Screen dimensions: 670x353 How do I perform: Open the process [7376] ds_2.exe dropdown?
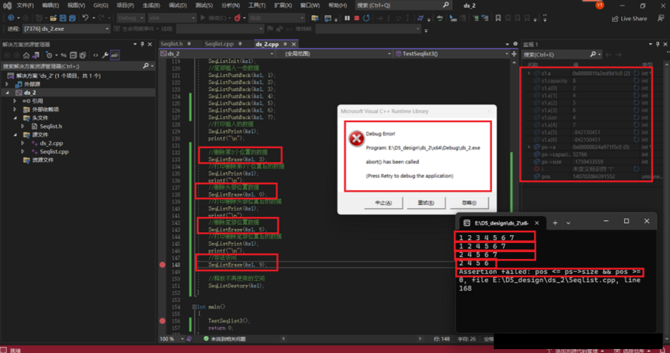point(67,29)
